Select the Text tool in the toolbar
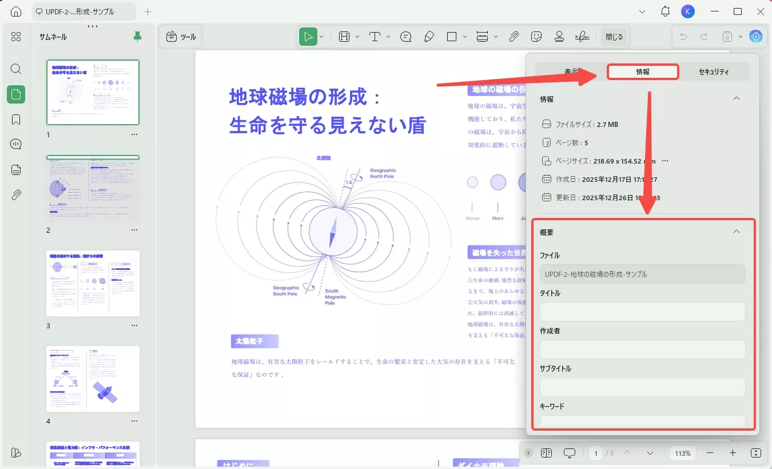772x469 pixels. pyautogui.click(x=375, y=36)
